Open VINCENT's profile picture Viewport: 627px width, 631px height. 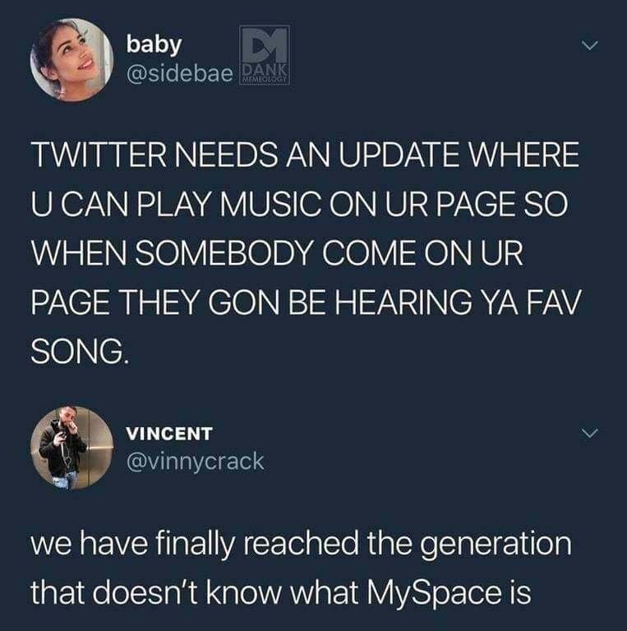coord(71,448)
